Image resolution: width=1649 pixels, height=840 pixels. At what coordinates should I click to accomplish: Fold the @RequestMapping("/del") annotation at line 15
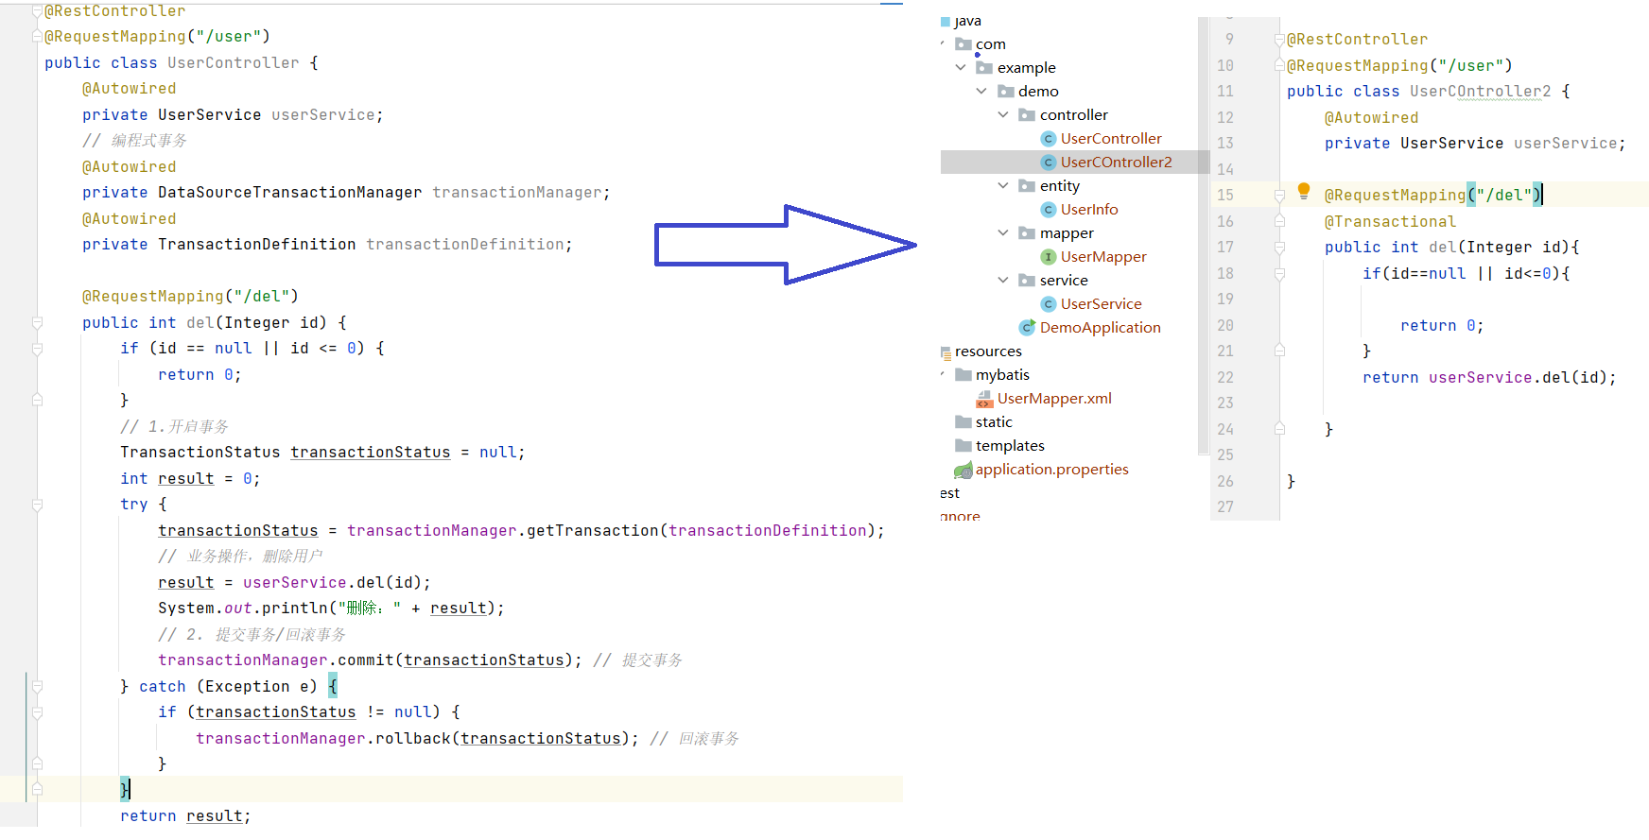pos(1279,196)
